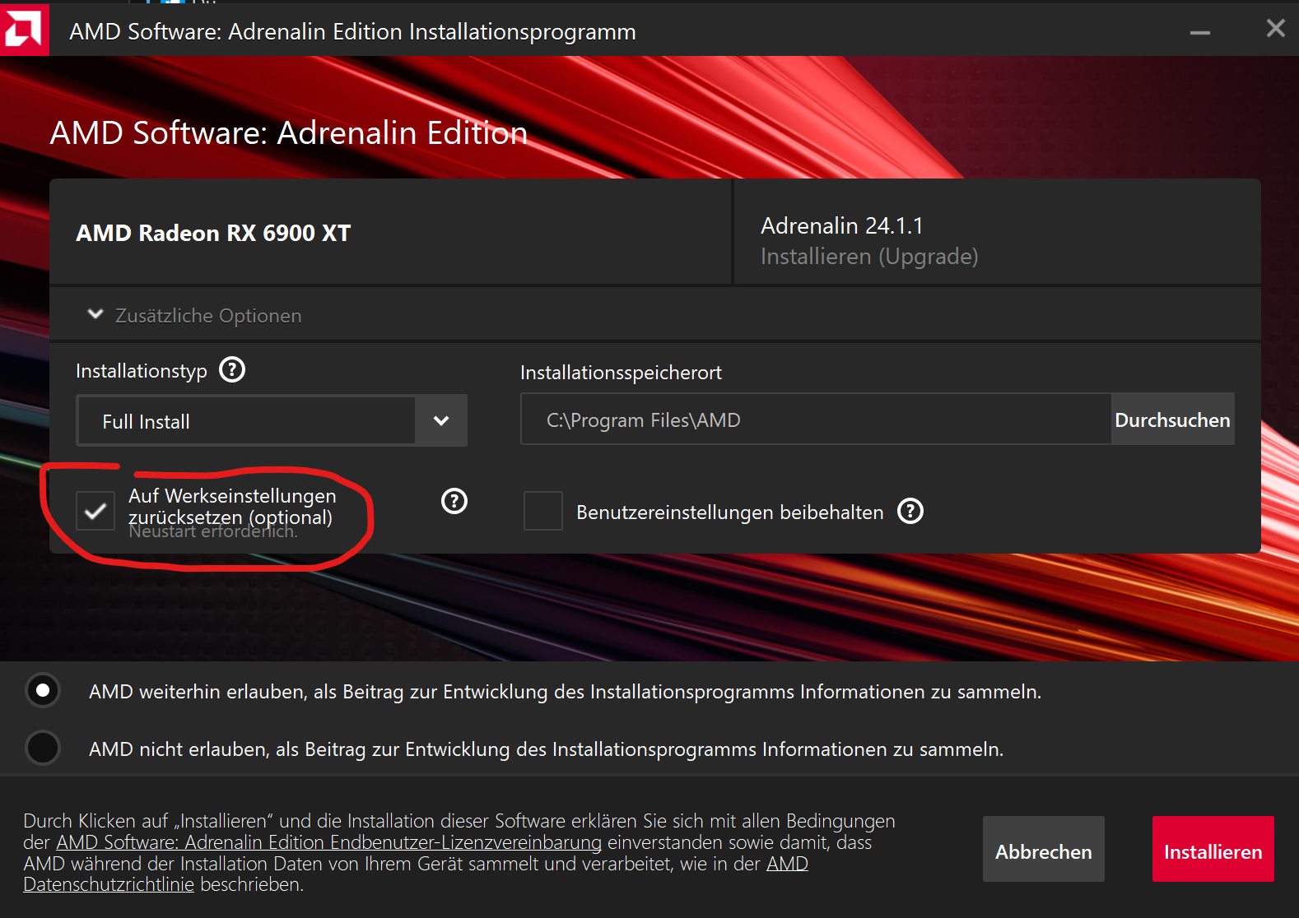This screenshot has height=918, width=1299.
Task: Click the AMD logo in title bar
Action: pyautogui.click(x=23, y=30)
